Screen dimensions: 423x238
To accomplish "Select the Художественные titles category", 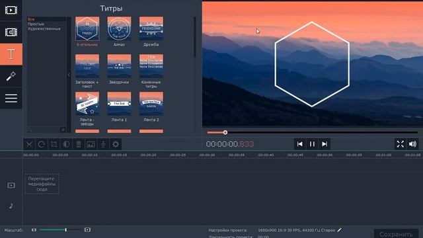I will 44,28.
